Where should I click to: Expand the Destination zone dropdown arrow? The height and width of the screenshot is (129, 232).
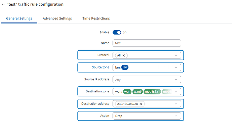[x=176, y=92]
